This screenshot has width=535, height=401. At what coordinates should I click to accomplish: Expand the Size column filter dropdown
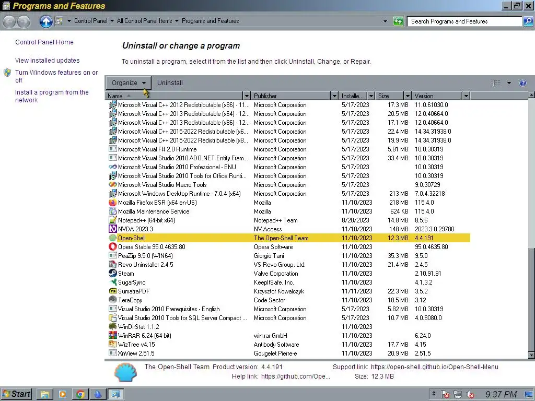click(x=408, y=96)
